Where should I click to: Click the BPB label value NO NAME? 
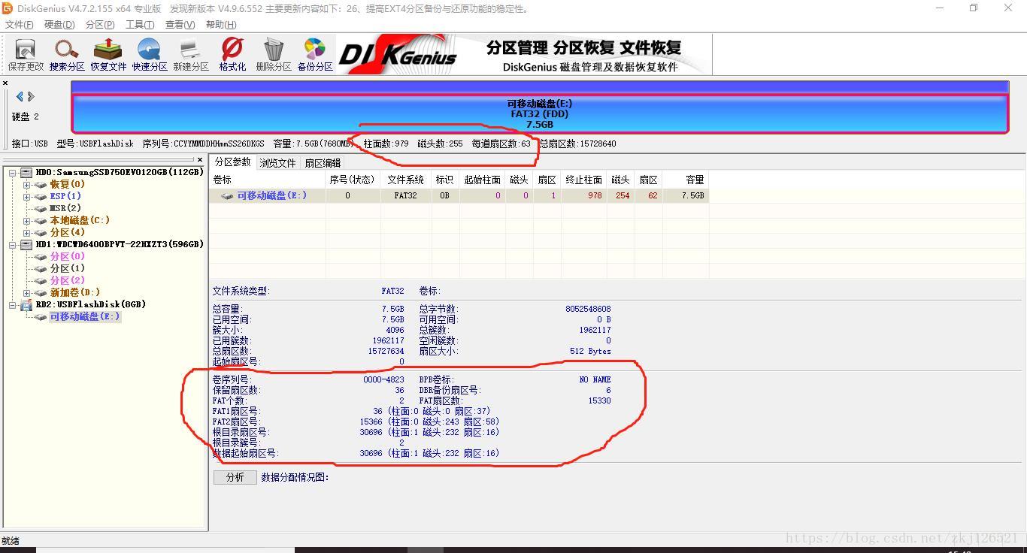pos(595,379)
